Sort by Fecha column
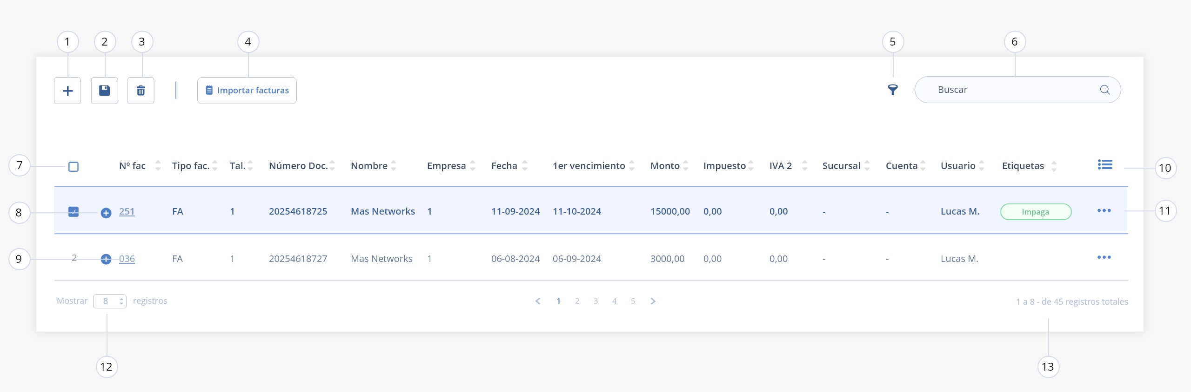Image resolution: width=1191 pixels, height=392 pixels. 525,166
